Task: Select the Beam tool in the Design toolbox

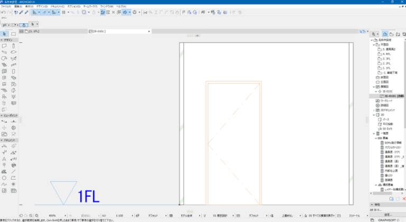Action: pos(4,52)
